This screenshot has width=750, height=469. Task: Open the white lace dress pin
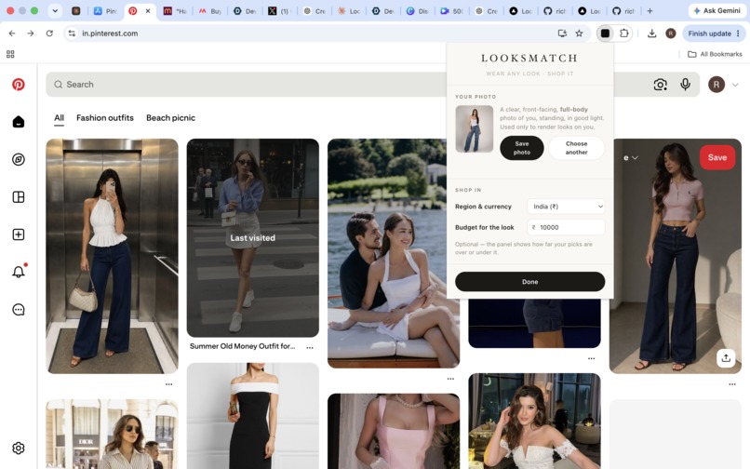[534, 422]
